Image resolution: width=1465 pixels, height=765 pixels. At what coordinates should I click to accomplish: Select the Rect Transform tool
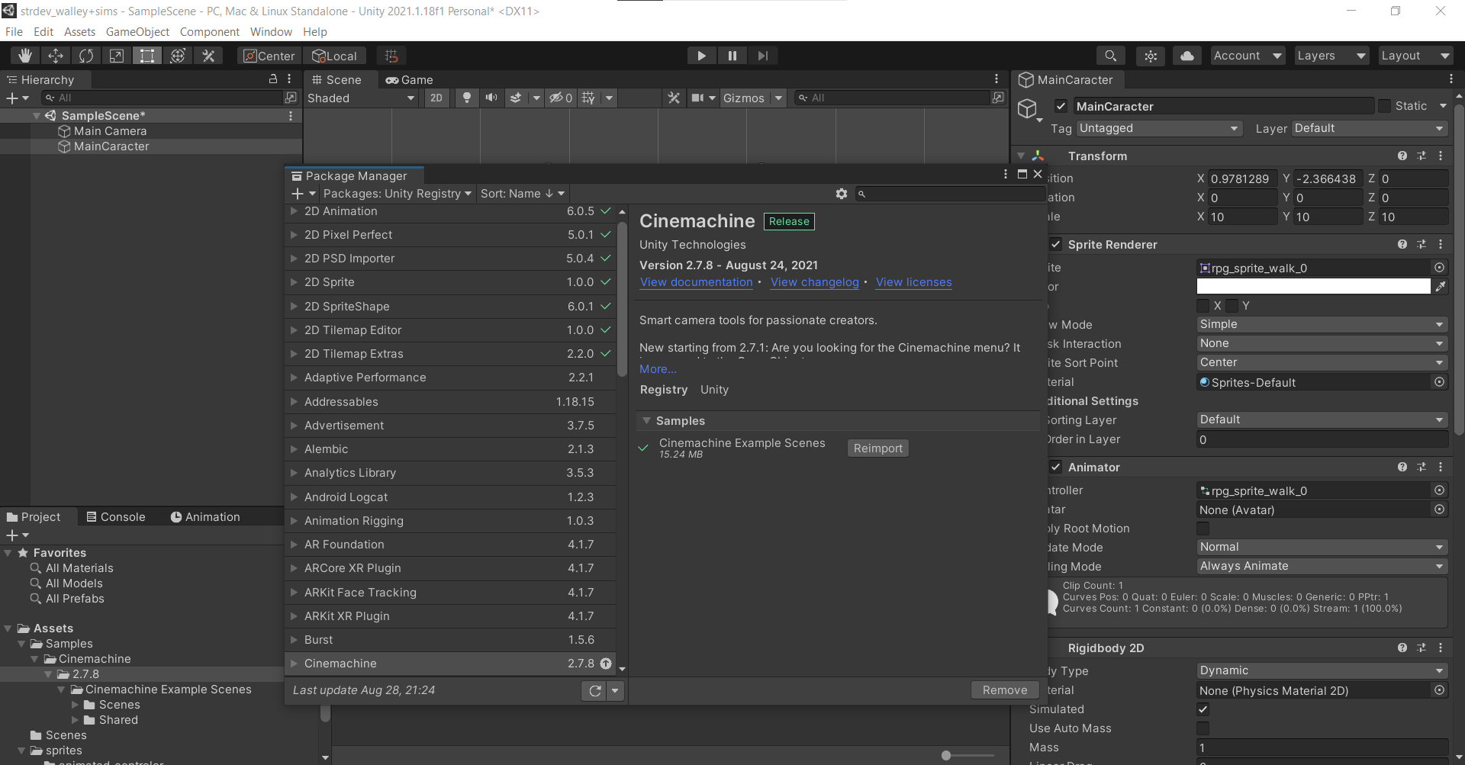click(147, 56)
